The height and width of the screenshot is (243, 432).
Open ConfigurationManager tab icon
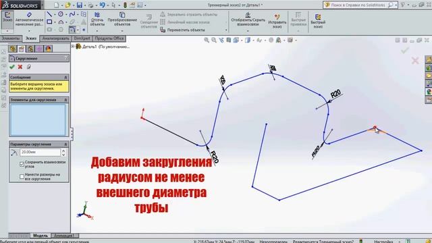(x=30, y=49)
